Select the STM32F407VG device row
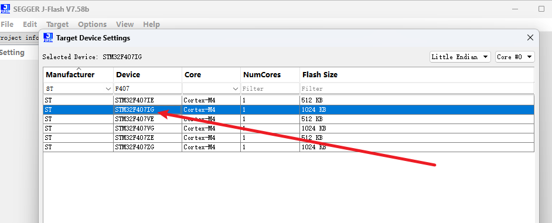 (x=289, y=128)
